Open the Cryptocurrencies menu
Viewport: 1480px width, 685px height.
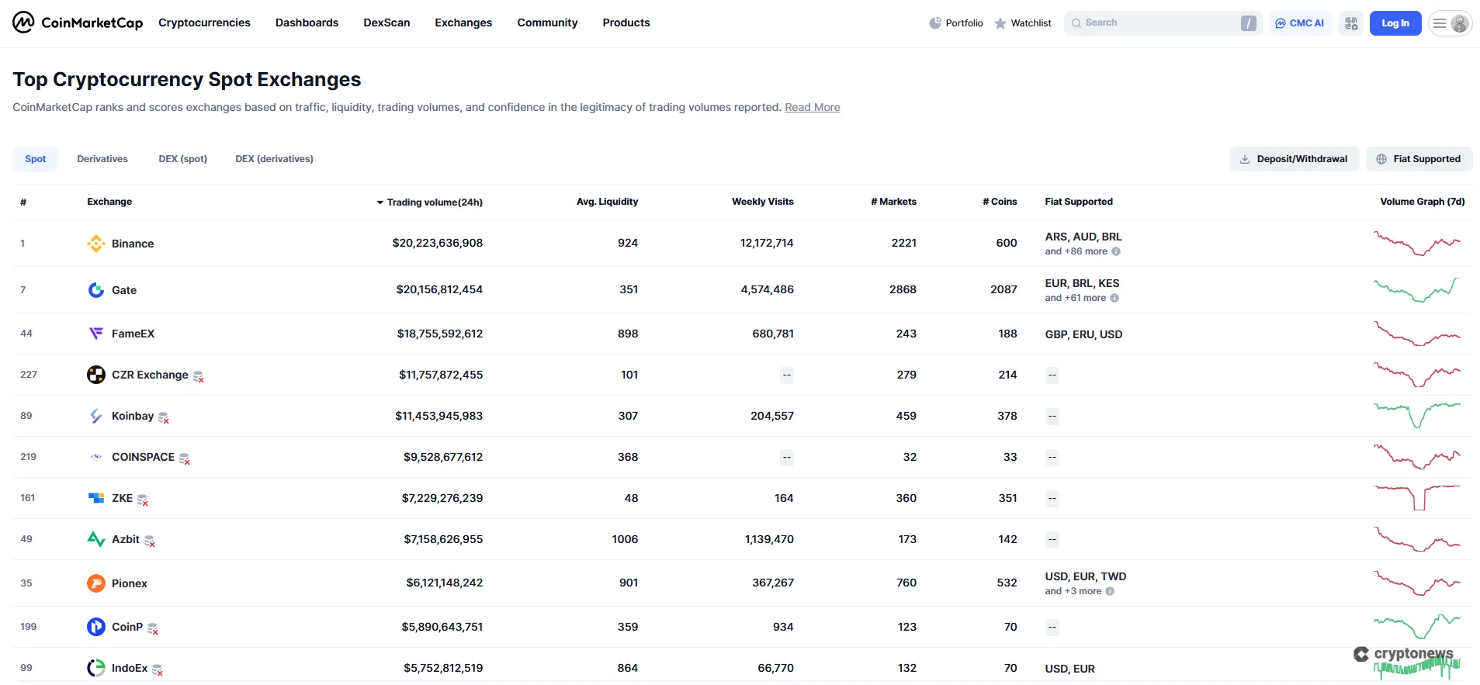[204, 22]
